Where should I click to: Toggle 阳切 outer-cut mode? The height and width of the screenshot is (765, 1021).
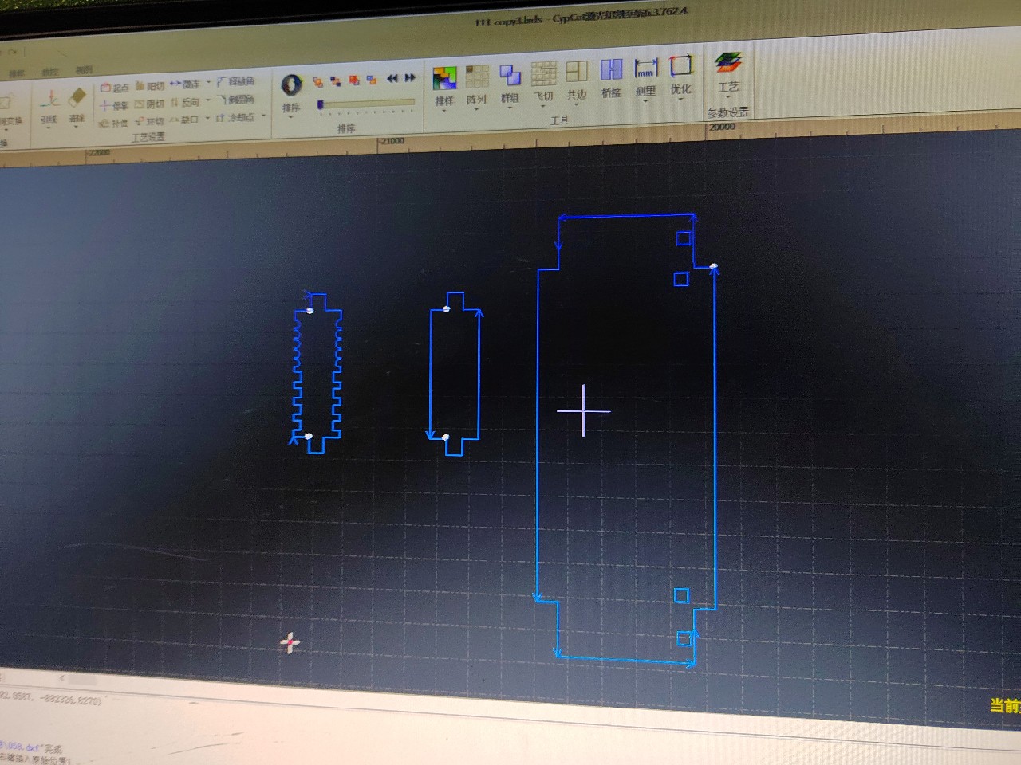click(150, 86)
